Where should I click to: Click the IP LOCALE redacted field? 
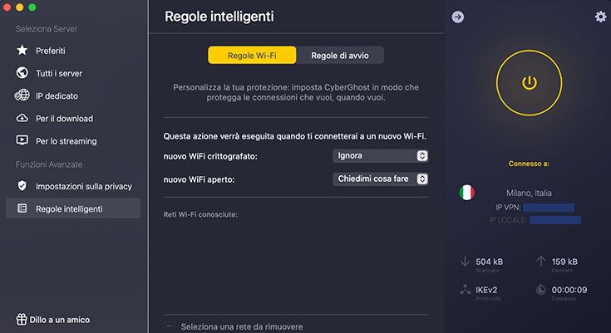coord(555,220)
